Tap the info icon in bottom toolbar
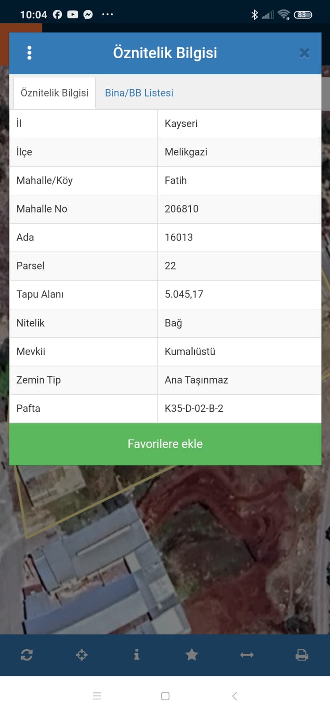Viewport: 330px width, 716px height. 137,655
